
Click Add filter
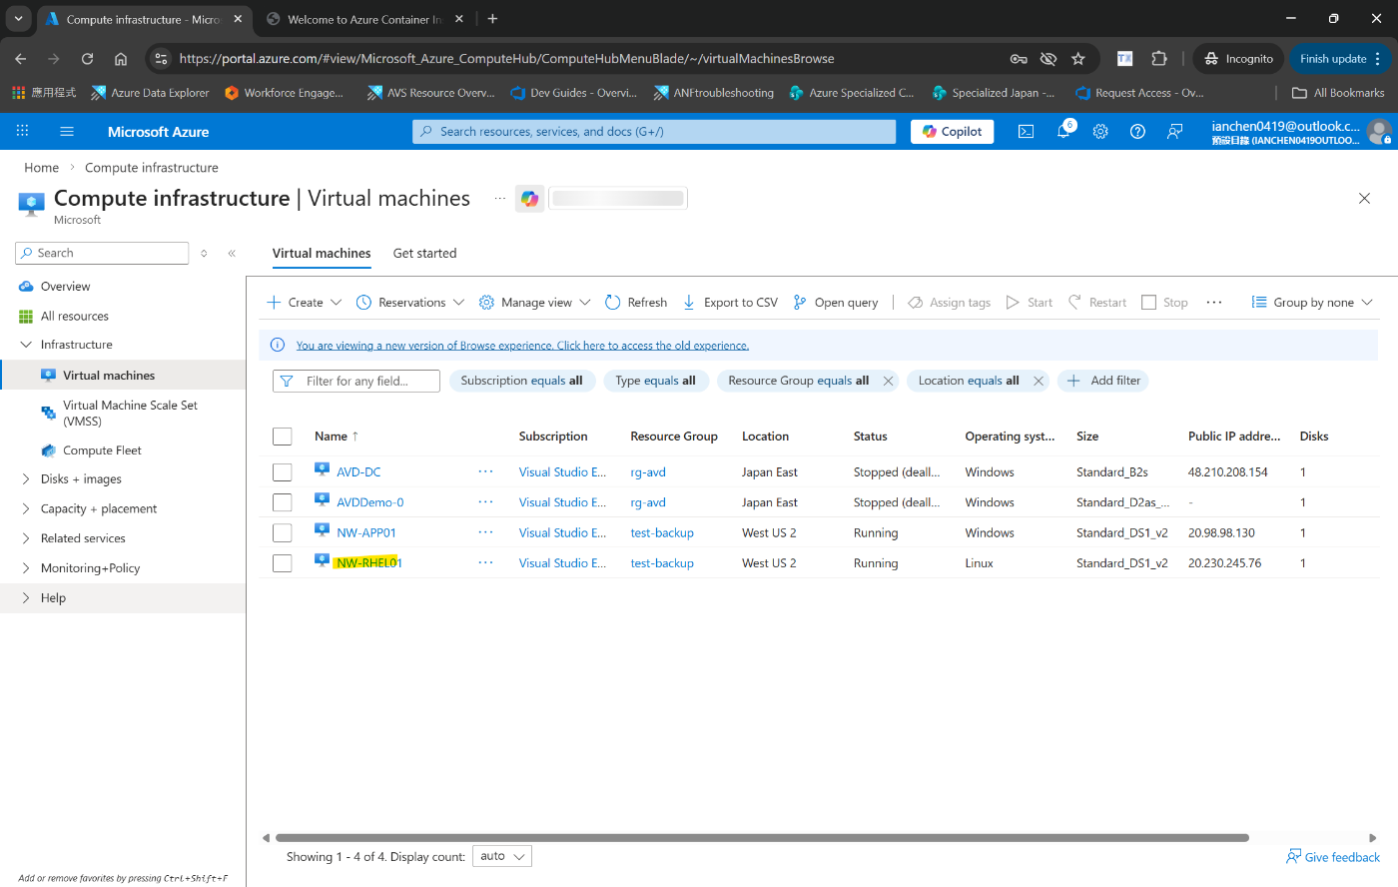1103,381
